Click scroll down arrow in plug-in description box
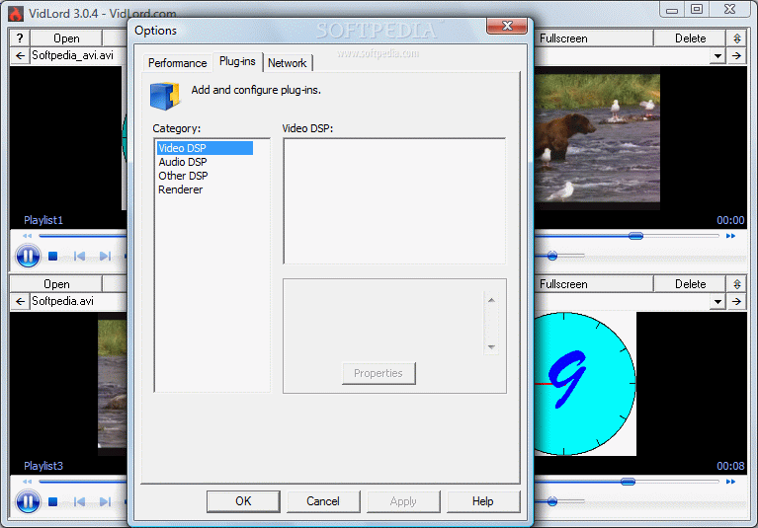The width and height of the screenshot is (758, 528). 491,347
